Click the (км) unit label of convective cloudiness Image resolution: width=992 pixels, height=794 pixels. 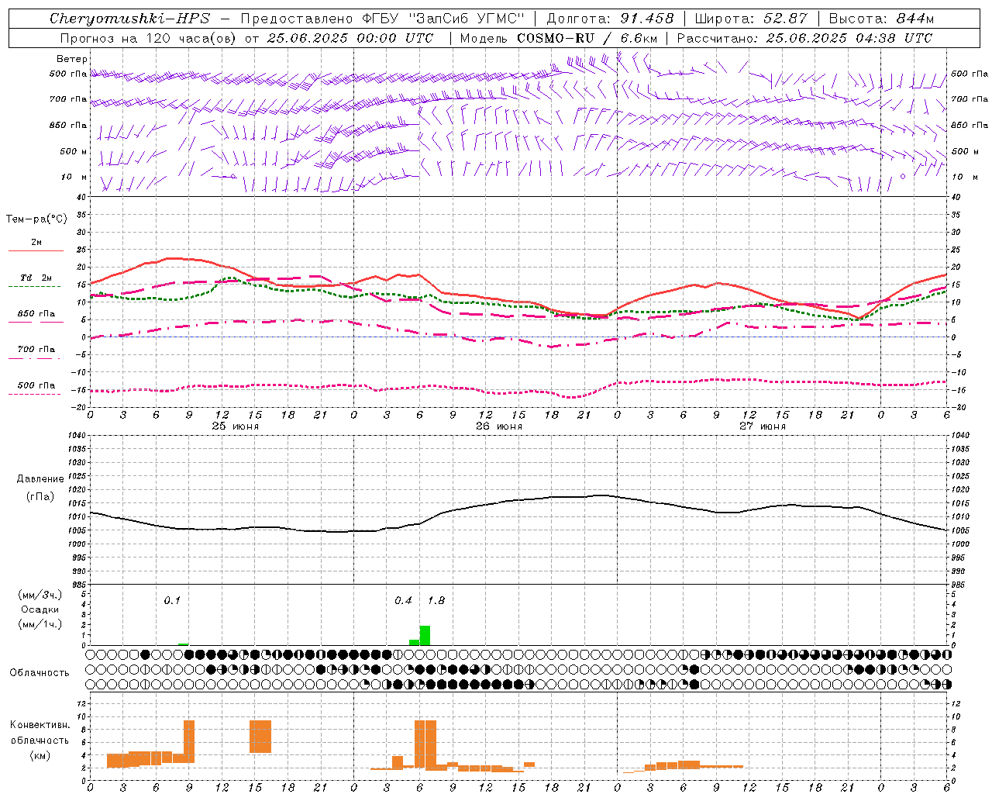point(40,755)
